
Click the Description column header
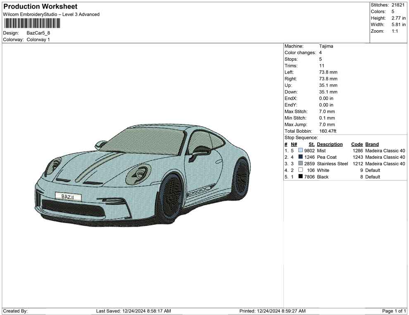[330, 144]
